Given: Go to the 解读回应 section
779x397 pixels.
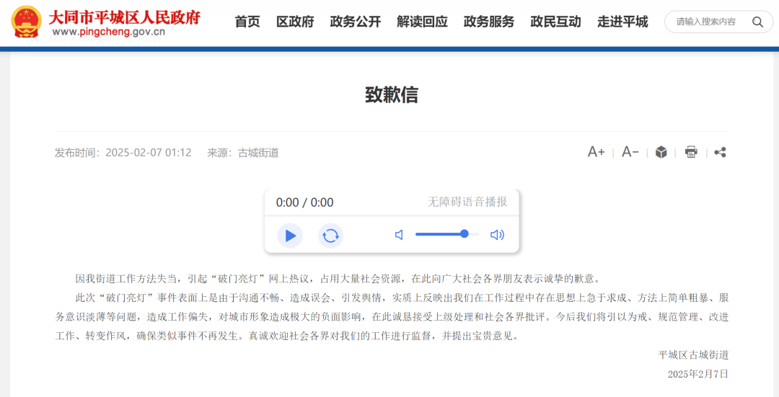Looking at the screenshot, I should coord(422,22).
